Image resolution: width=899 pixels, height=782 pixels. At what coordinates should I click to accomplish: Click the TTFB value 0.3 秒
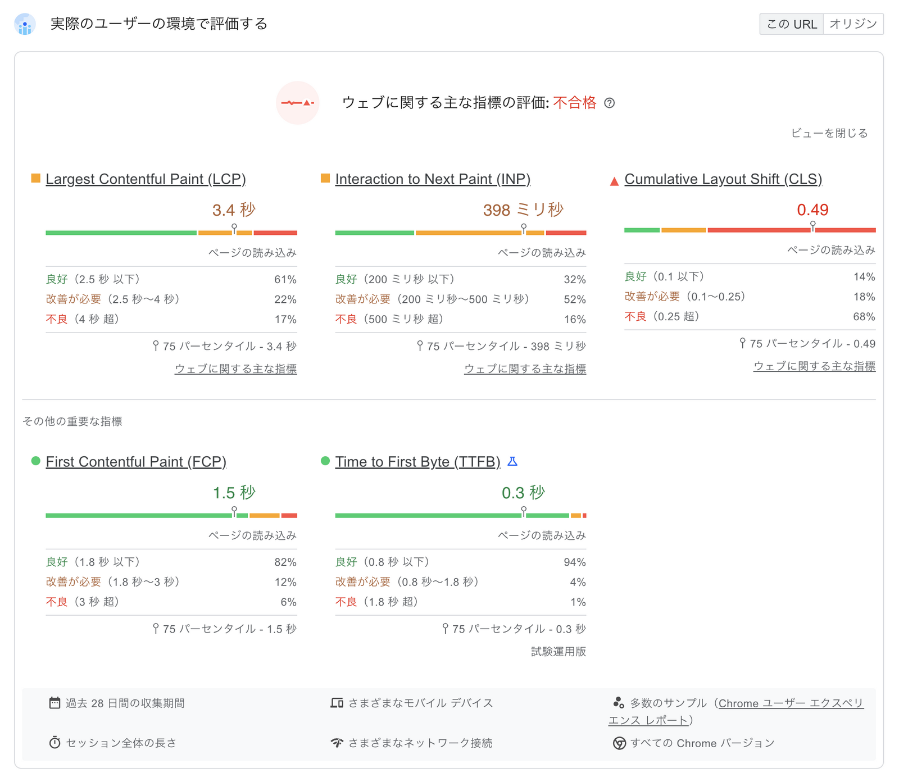(523, 493)
